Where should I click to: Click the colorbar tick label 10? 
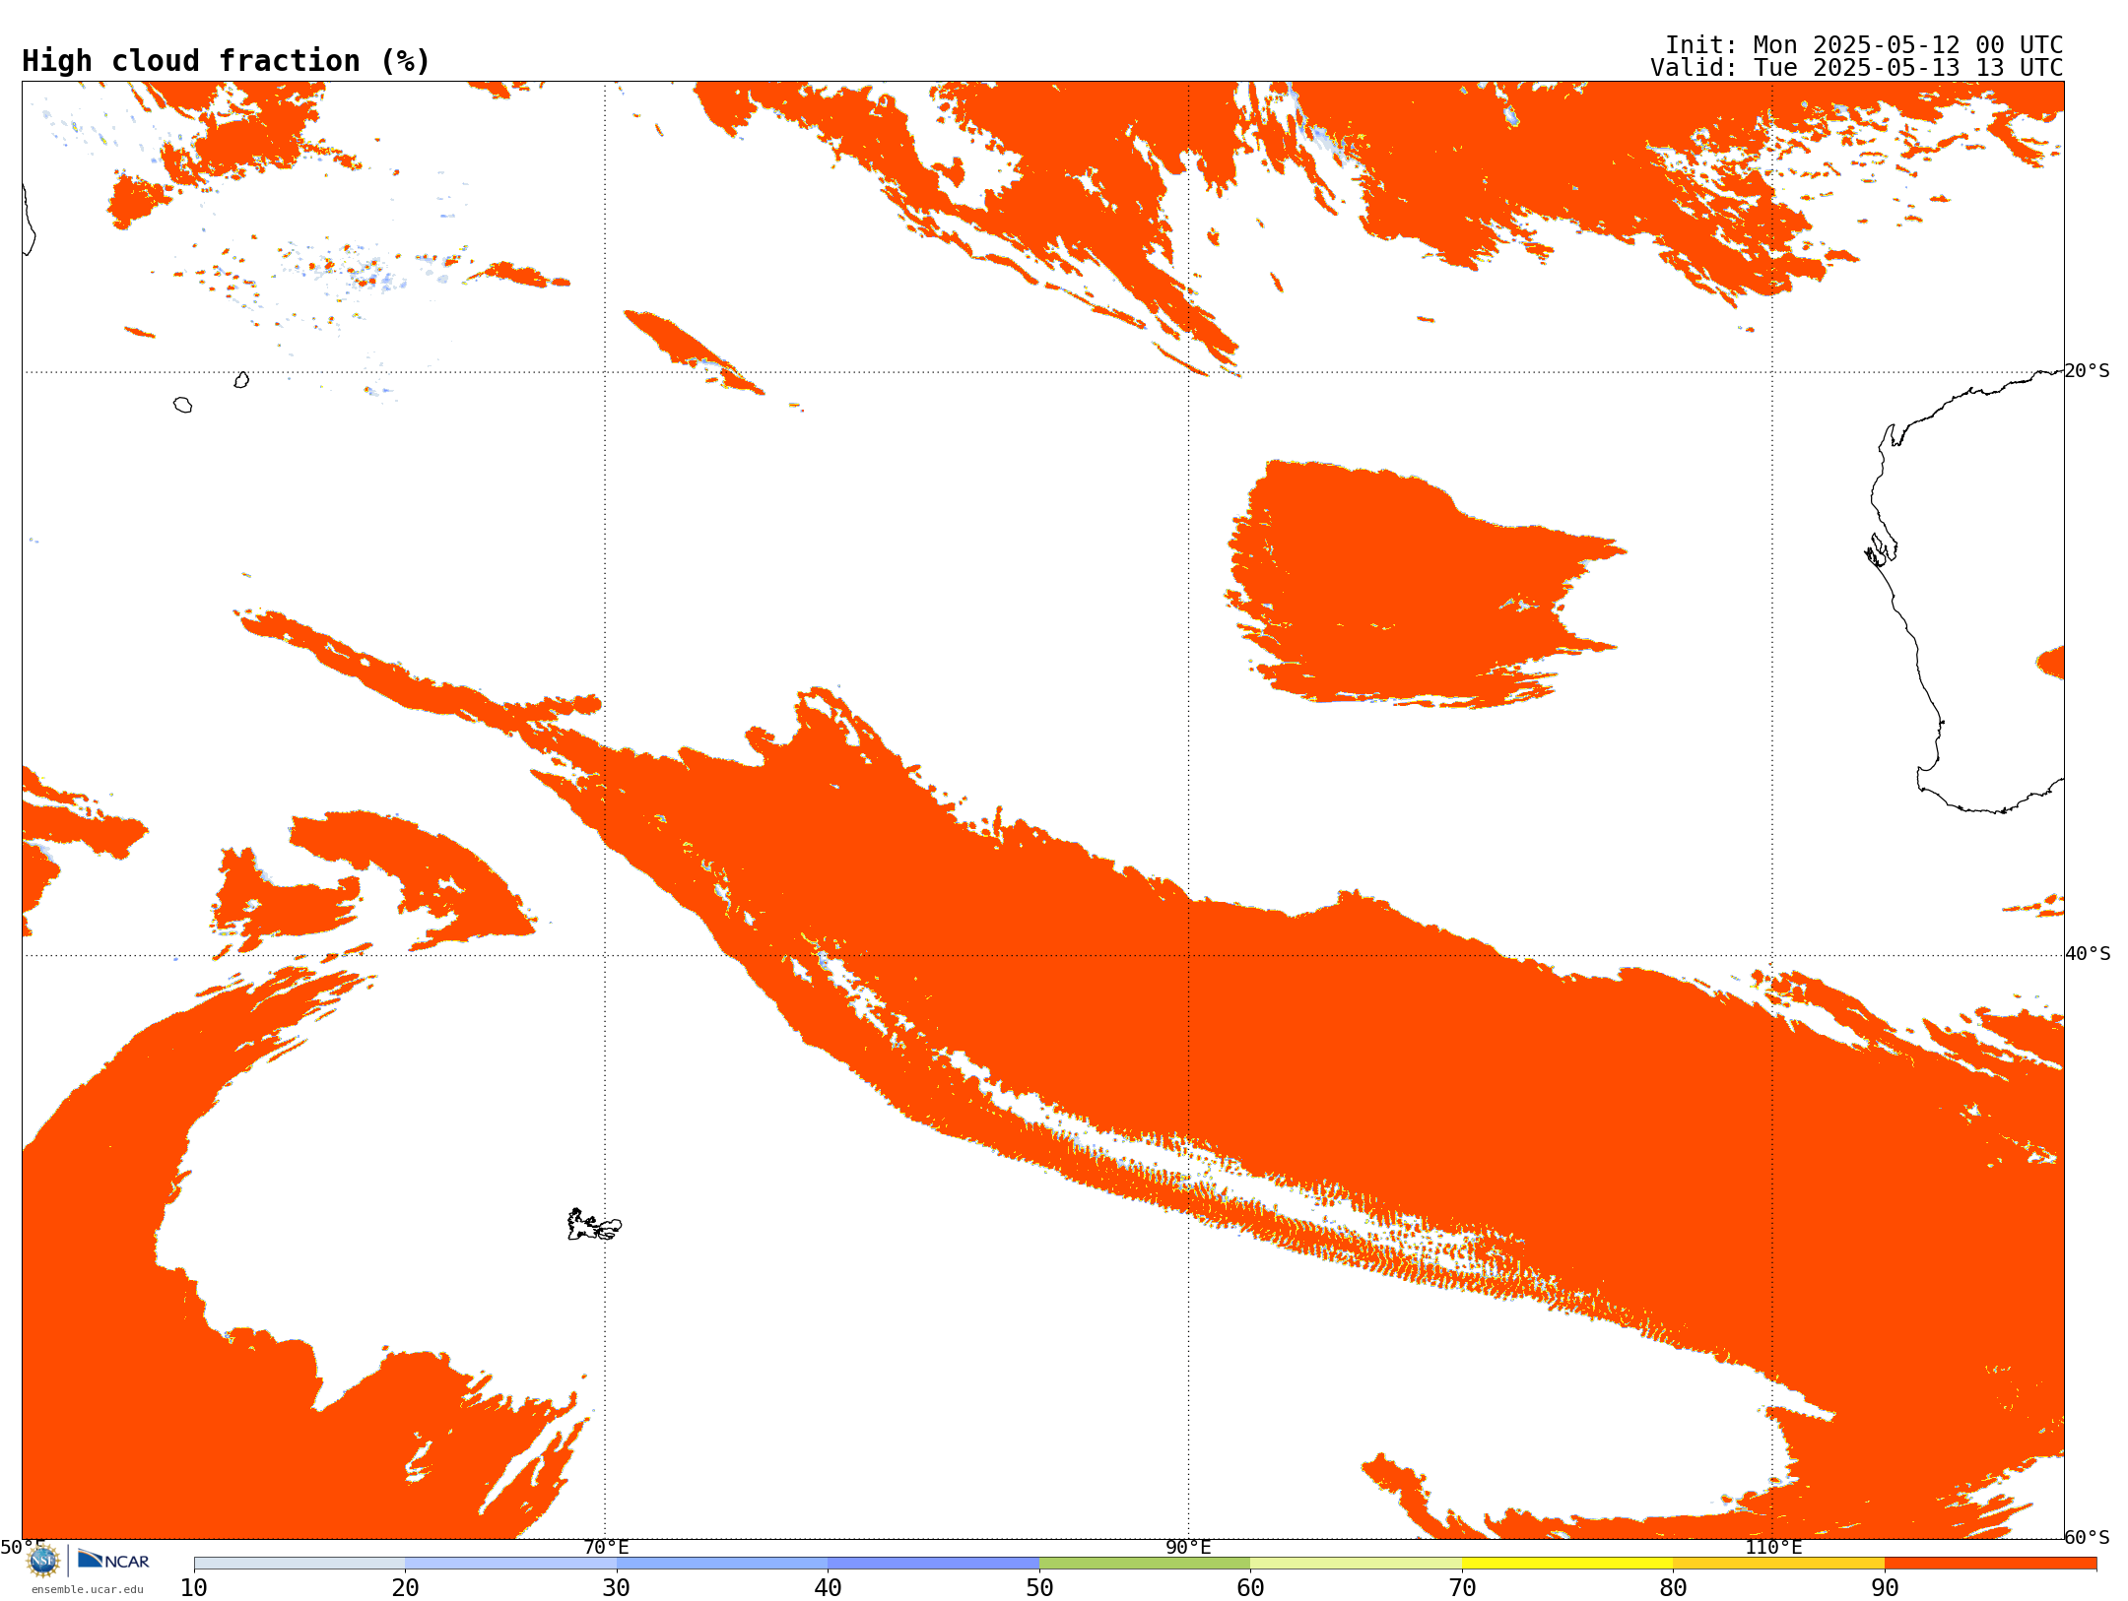194,1588
